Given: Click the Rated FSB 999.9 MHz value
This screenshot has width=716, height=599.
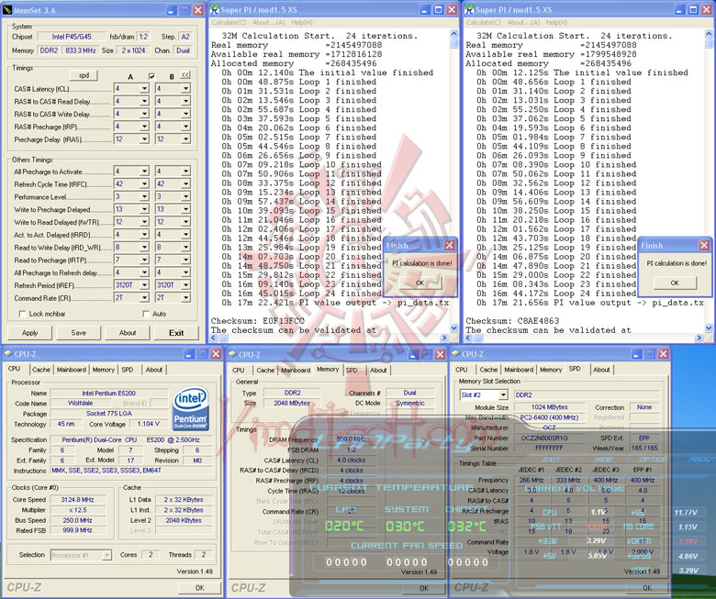Looking at the screenshot, I should 77,530.
